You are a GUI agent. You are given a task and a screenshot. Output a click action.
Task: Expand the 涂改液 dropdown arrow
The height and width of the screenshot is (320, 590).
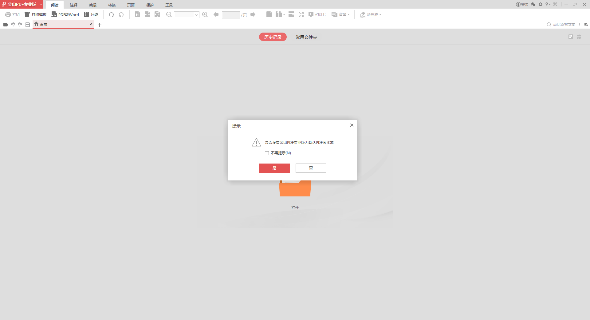click(380, 14)
